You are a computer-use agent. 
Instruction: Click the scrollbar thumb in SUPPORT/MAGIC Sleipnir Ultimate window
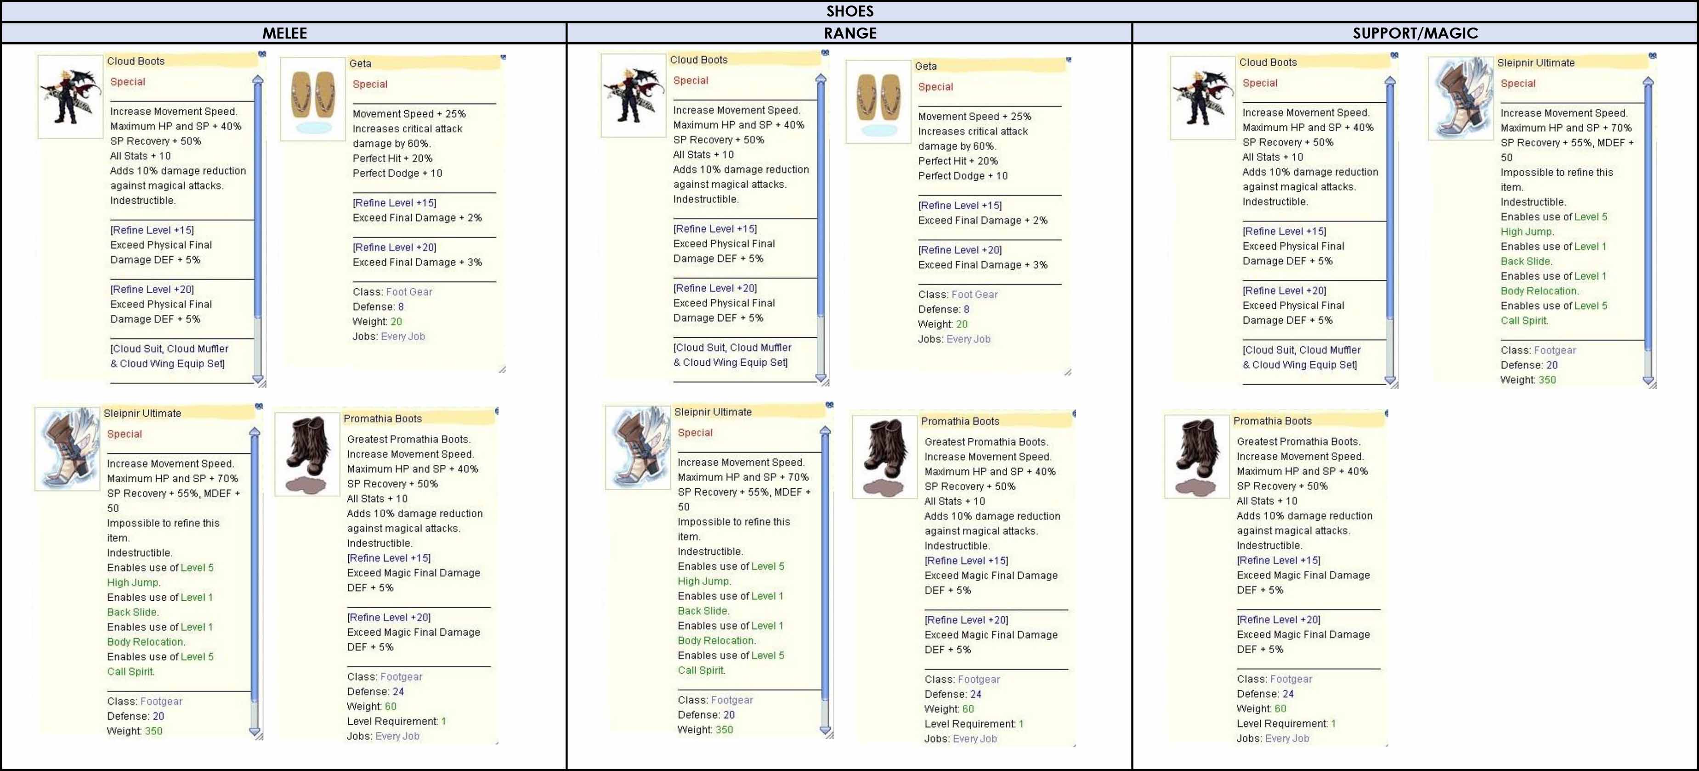click(x=1648, y=218)
